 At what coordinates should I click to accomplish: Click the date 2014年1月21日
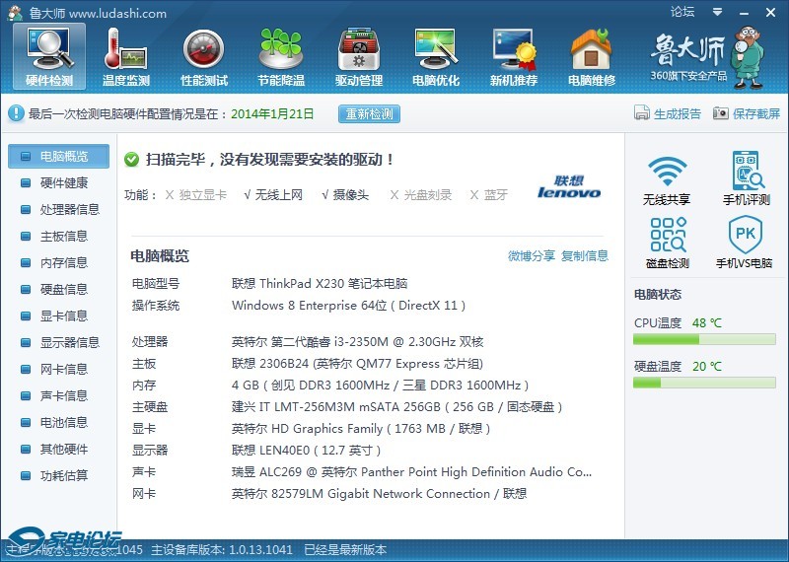[272, 113]
